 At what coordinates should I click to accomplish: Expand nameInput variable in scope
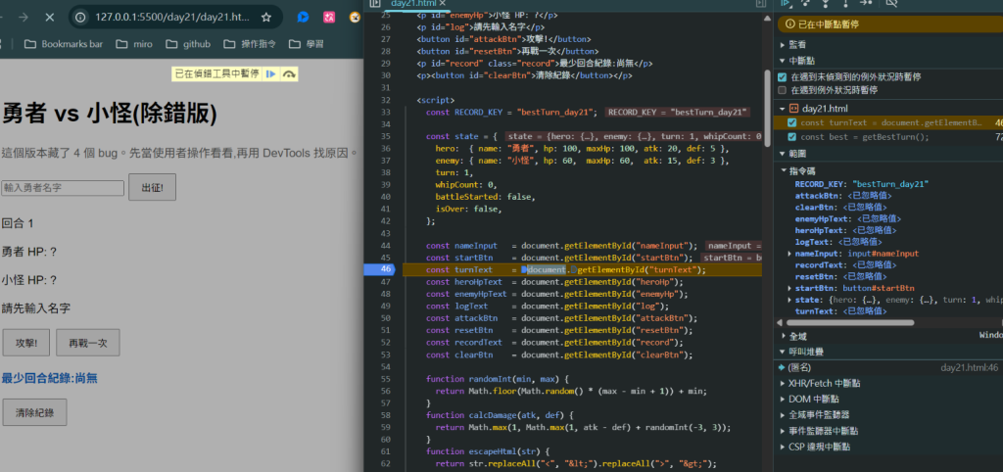tap(790, 254)
